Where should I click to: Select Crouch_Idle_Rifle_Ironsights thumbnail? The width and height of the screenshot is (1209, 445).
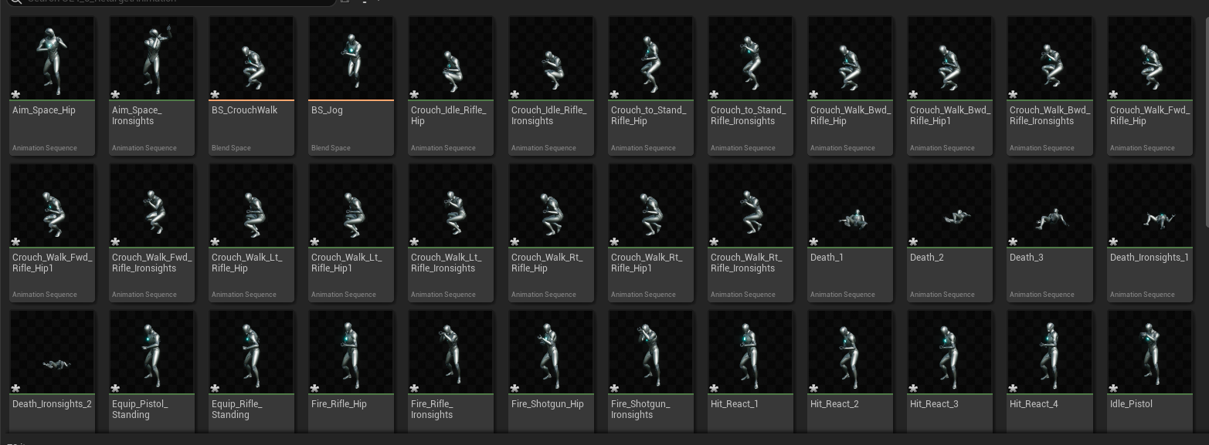coord(551,59)
